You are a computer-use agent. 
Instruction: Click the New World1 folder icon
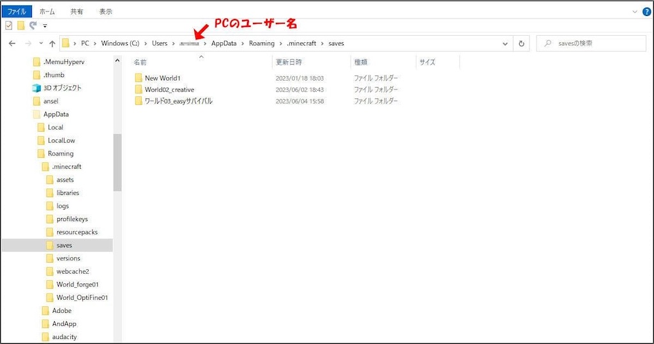point(139,78)
